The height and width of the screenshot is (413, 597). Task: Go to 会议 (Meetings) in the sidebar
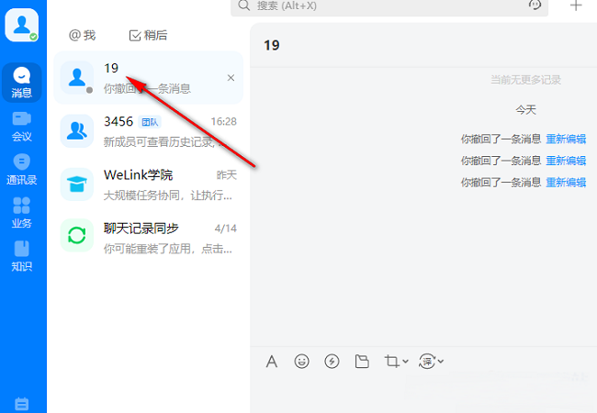point(22,126)
